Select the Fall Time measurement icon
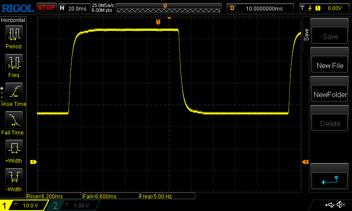The height and width of the screenshot is (211, 352). pos(14,120)
